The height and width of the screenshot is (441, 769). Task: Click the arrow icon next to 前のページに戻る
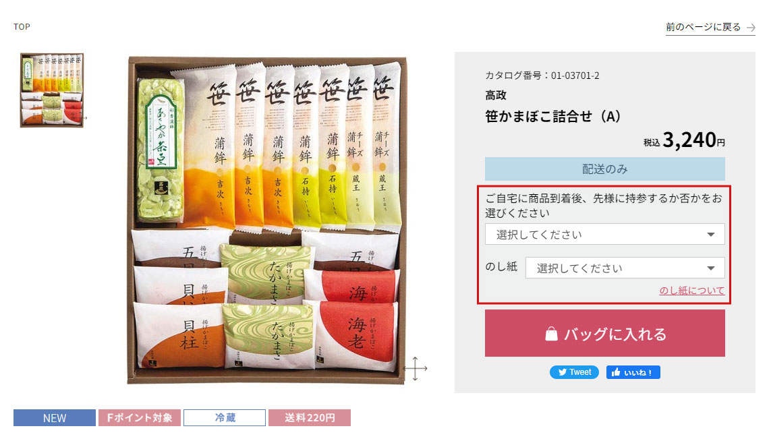click(750, 28)
